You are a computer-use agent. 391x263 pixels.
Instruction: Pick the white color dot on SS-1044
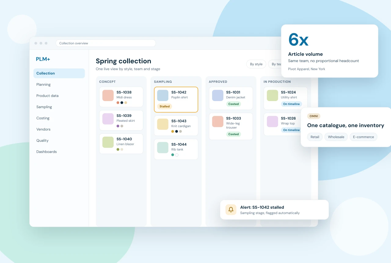tap(177, 155)
